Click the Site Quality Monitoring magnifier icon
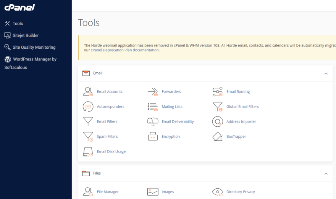The height and width of the screenshot is (199, 336). (x=7, y=47)
